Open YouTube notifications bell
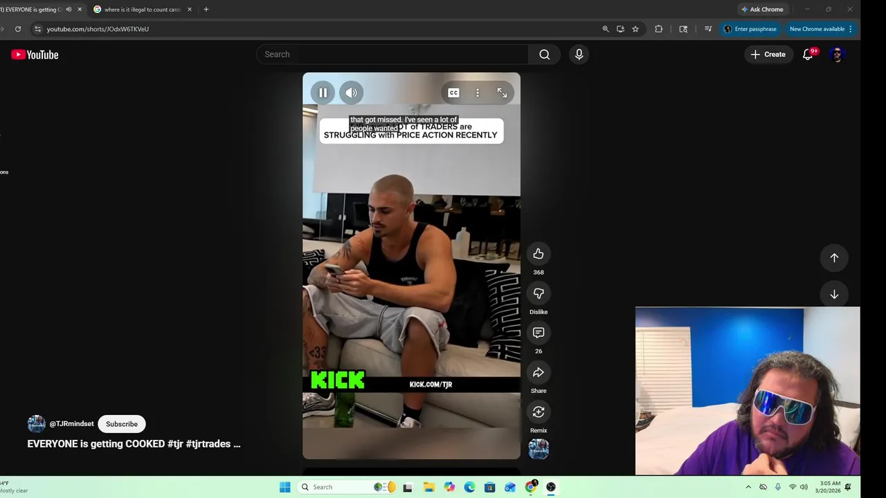Screen dimensions: 886x498 808,55
